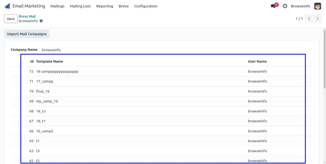The height and width of the screenshot is (164, 326).
Task: Click the New record button
Action: (x=11, y=19)
